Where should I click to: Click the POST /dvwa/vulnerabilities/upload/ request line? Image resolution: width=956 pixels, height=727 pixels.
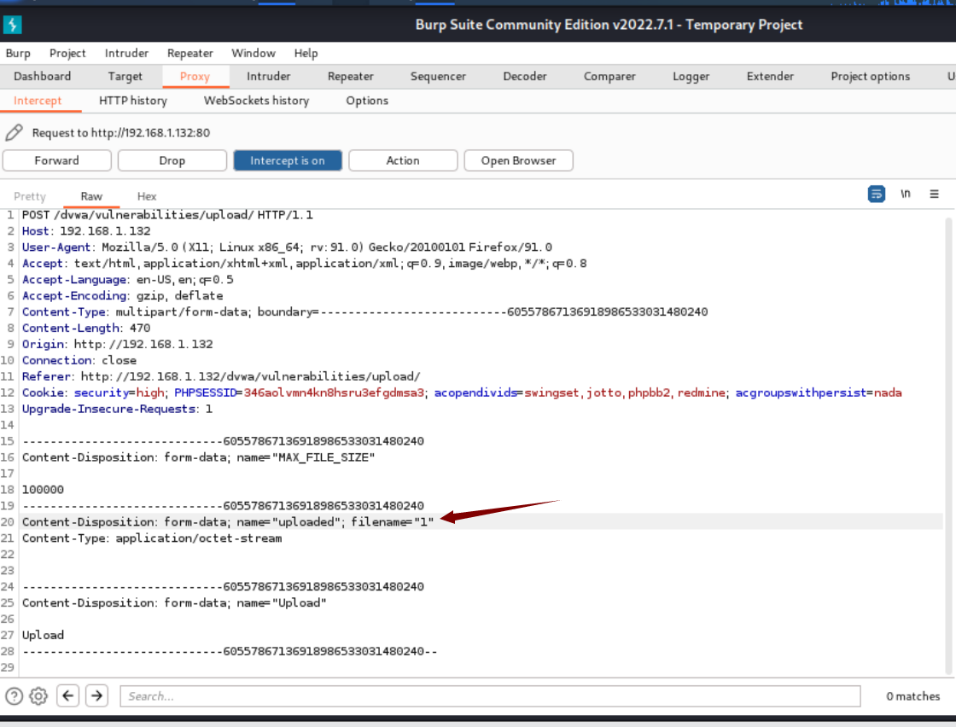pyautogui.click(x=167, y=215)
